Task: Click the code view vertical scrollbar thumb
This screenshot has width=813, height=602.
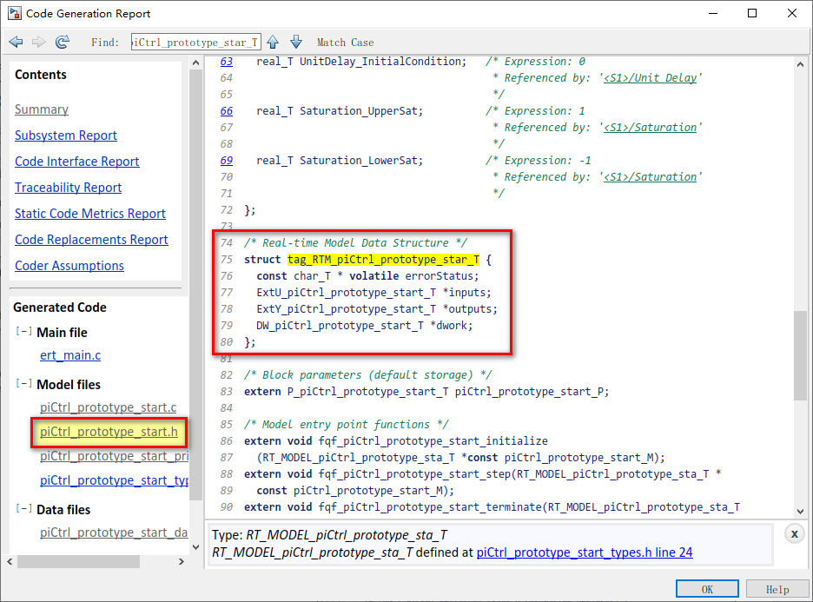Action: [x=800, y=355]
